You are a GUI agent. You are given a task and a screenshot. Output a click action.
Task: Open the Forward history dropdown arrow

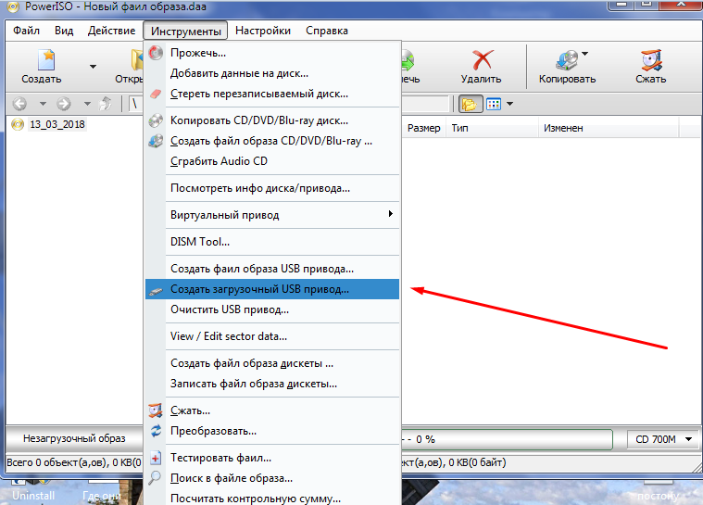(x=87, y=104)
